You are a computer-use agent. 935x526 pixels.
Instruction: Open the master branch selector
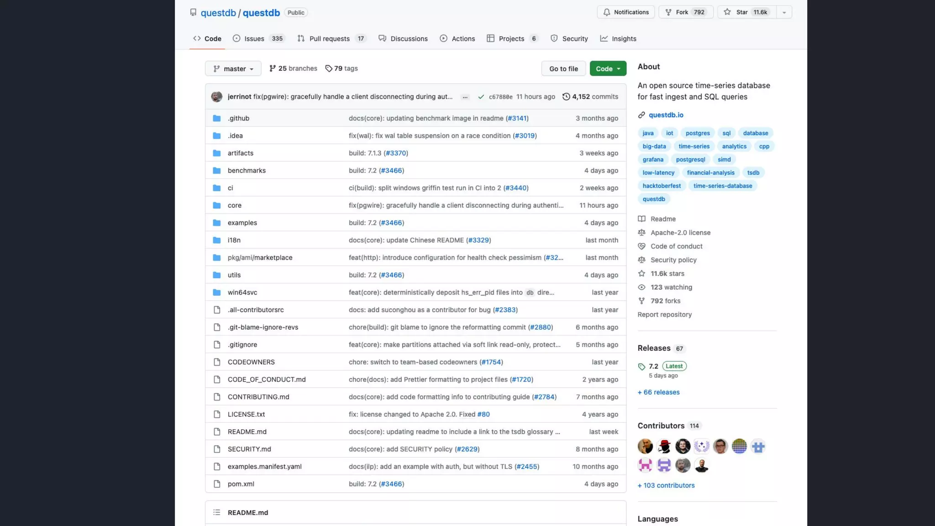click(233, 68)
